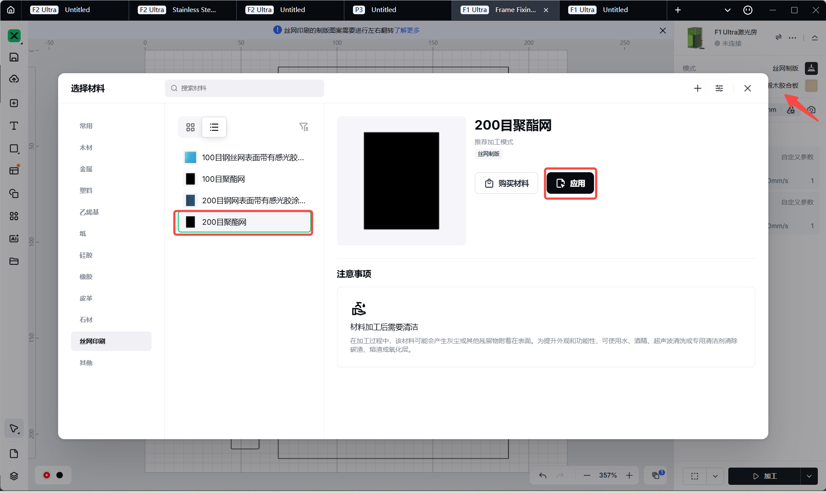Switch to grid view in material list

[x=190, y=127]
